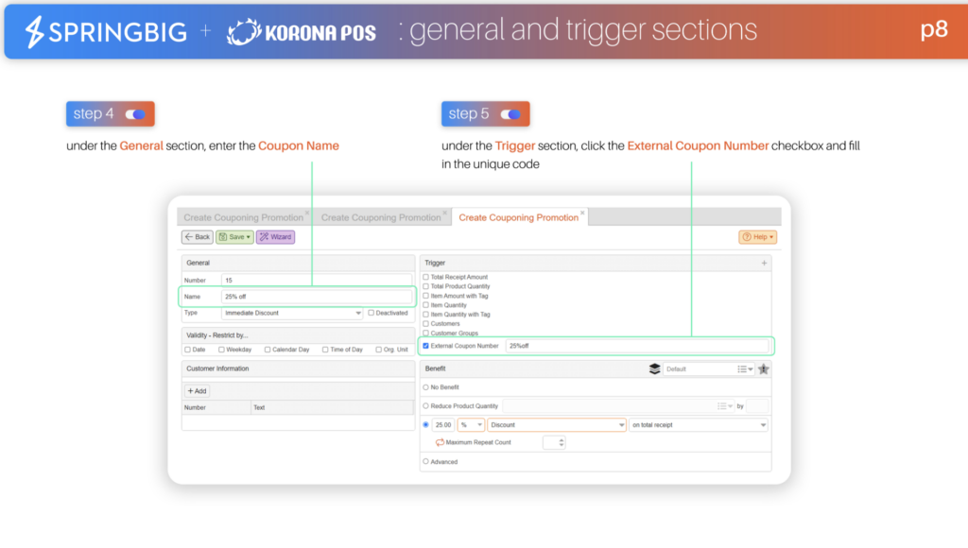Open the Type dropdown showing Immediate Discount
Screen dimensions: 968x548
pyautogui.click(x=292, y=313)
